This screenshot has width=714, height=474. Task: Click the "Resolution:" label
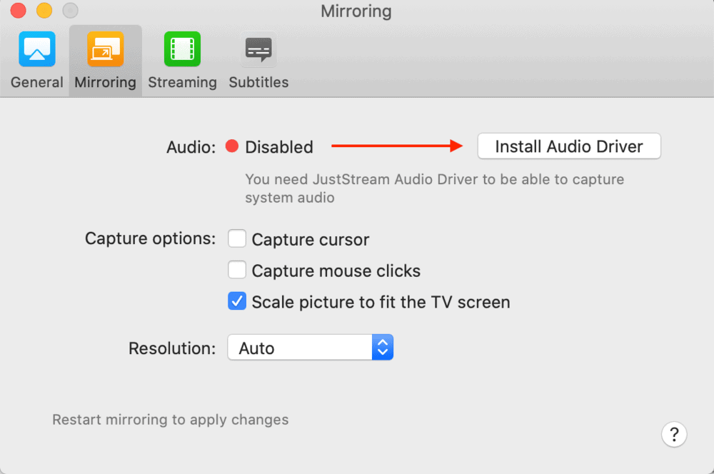pos(172,348)
